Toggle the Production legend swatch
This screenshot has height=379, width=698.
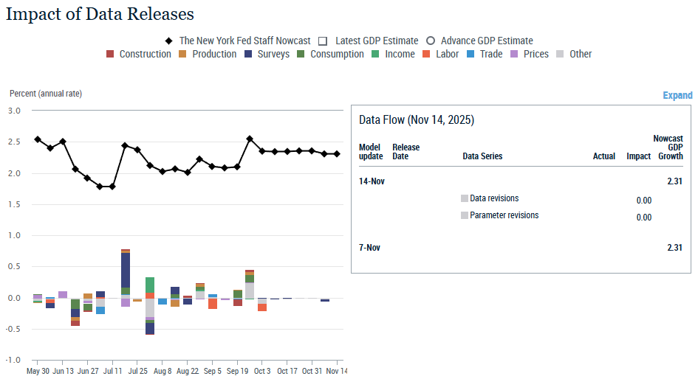click(x=184, y=54)
